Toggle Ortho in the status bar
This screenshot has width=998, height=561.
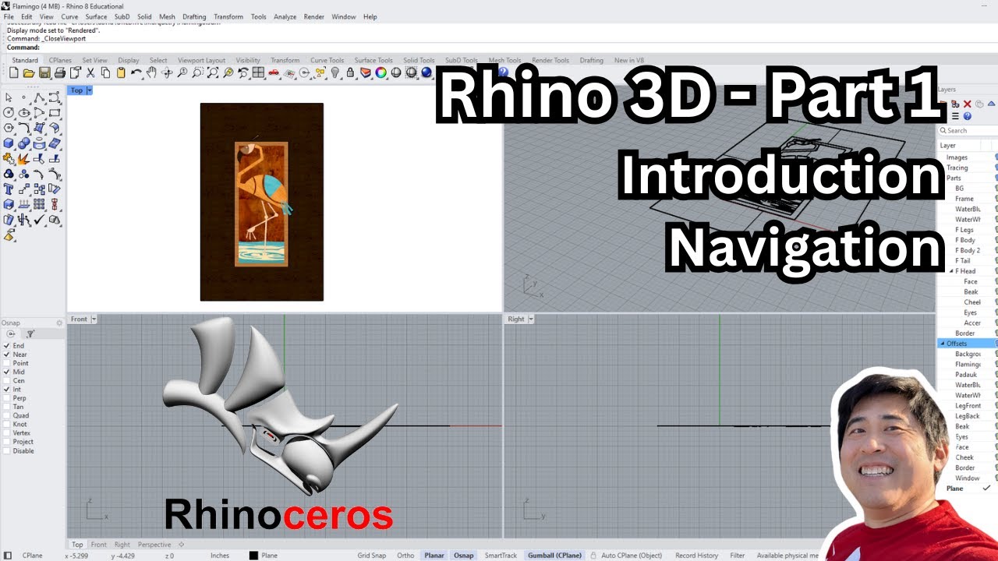pos(405,556)
